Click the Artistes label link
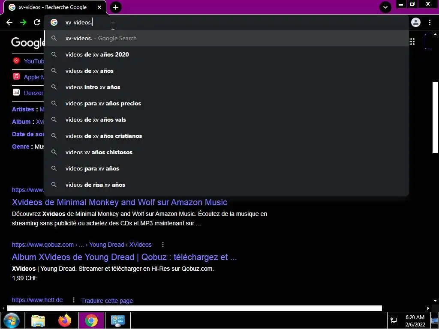This screenshot has width=439, height=329. [23, 109]
